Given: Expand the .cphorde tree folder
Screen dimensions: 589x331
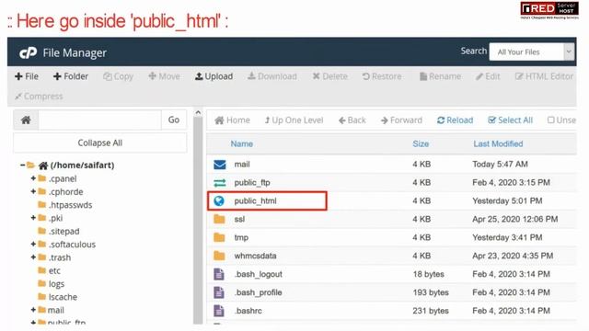Looking at the screenshot, I should click(33, 192).
